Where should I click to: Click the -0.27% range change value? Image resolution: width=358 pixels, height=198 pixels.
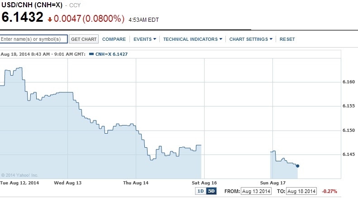coord(329,191)
